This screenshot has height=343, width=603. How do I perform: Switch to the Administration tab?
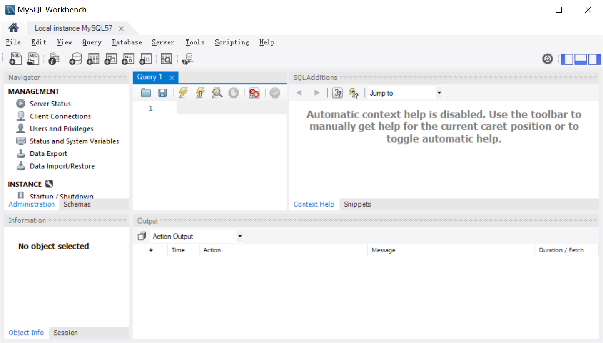click(x=32, y=204)
